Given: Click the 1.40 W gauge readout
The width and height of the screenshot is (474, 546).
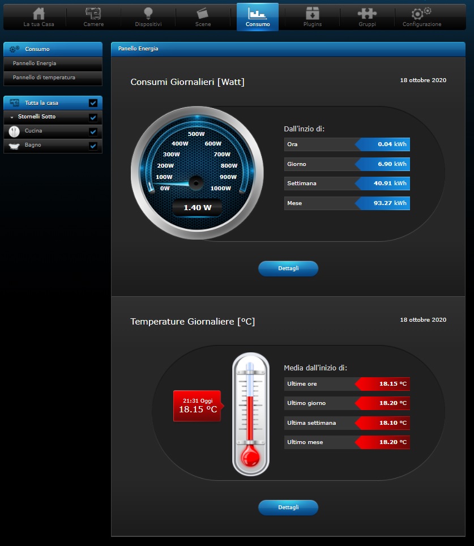Looking at the screenshot, I should (x=197, y=207).
